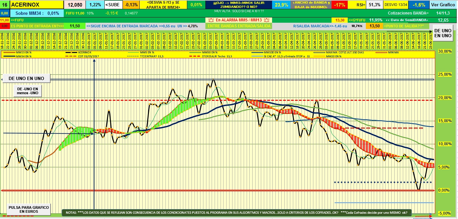Select 'ES PUNTO DE ENTRADA EN?>>>' cell
This screenshot has height=219, width=458.
pyautogui.click(x=37, y=26)
